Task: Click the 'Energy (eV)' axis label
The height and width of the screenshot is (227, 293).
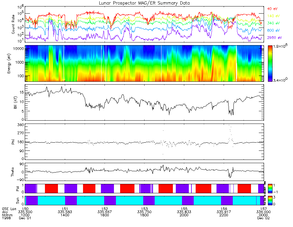Action: click(x=9, y=64)
